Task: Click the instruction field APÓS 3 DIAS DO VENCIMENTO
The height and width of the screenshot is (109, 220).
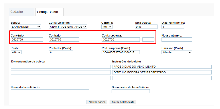Action: [162, 67]
